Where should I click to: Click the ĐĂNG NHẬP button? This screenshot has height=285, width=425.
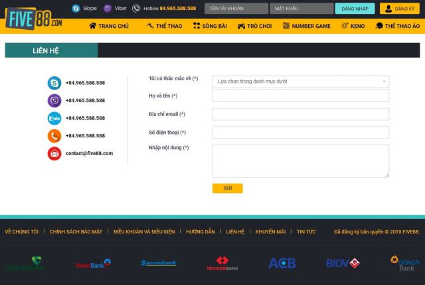coord(355,9)
